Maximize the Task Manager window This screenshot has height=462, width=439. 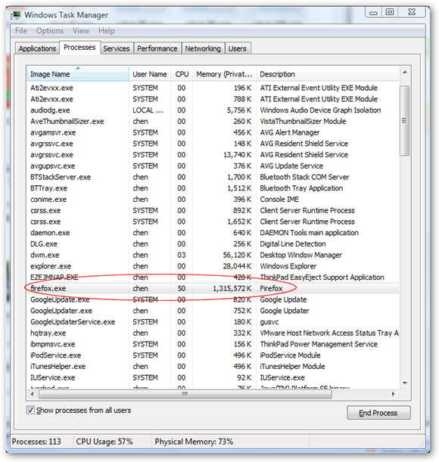pos(390,12)
